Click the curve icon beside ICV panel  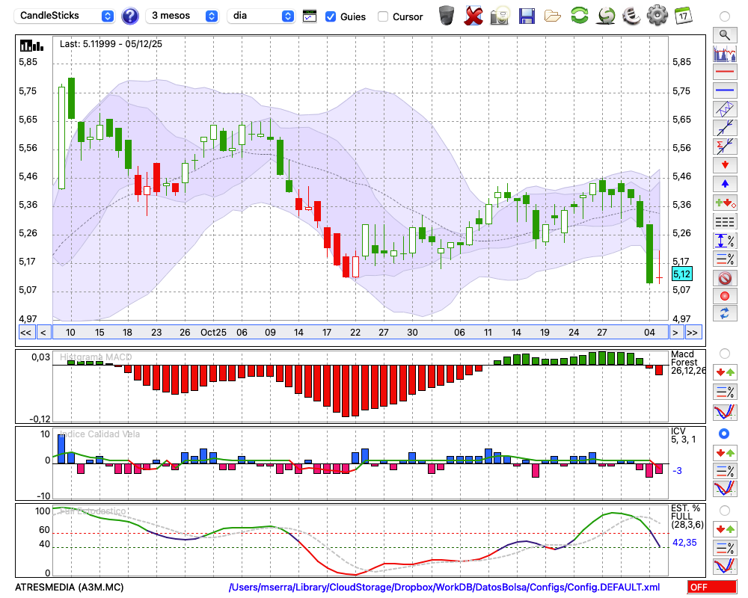coord(725,489)
